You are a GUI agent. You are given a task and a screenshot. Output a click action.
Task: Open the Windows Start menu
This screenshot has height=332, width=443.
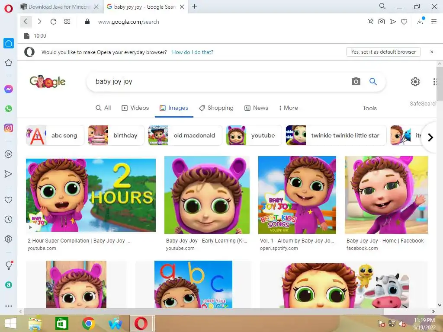tap(11, 323)
